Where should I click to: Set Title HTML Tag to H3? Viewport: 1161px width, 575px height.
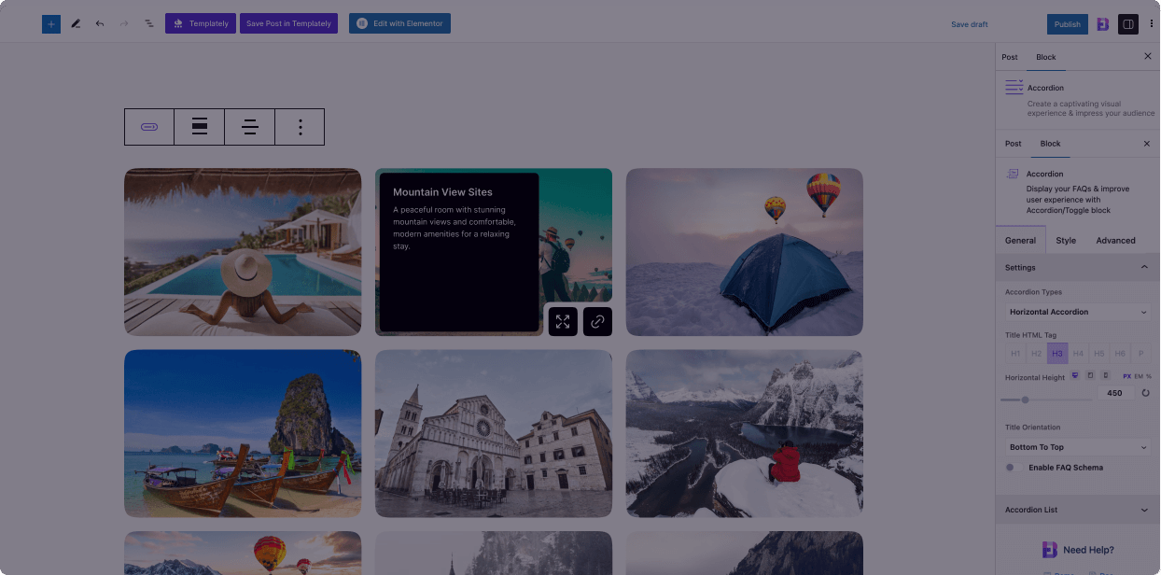click(x=1057, y=354)
